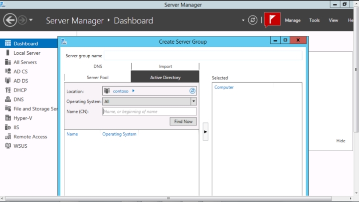Click the Find Now button
This screenshot has width=359, height=202.
pyautogui.click(x=183, y=121)
